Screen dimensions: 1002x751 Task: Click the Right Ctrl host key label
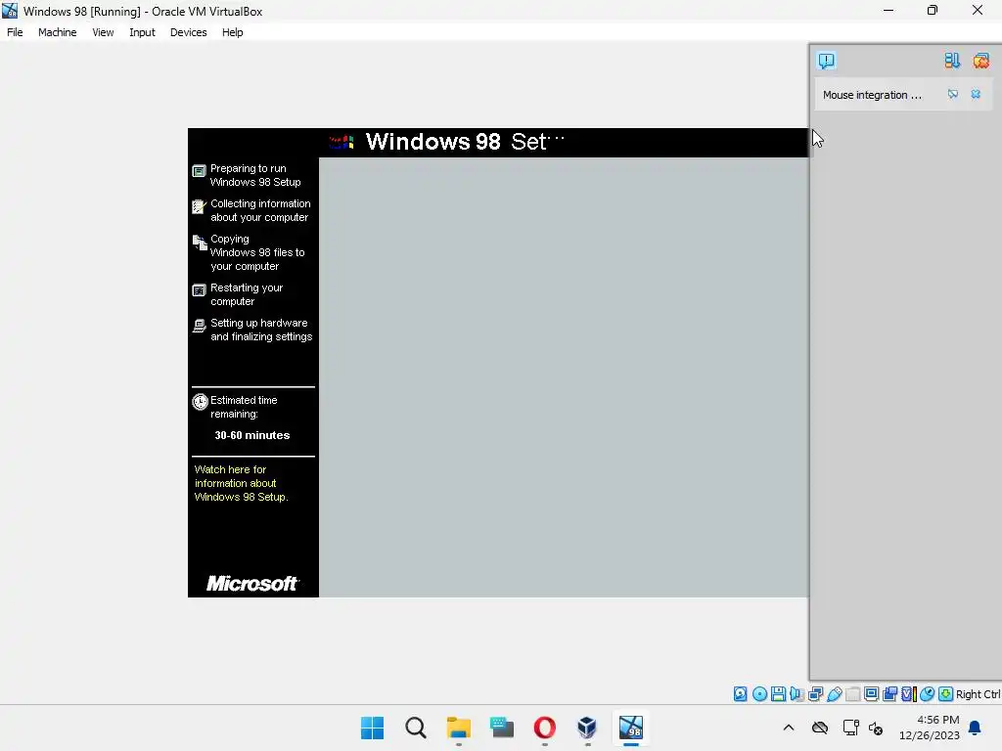[x=979, y=694]
